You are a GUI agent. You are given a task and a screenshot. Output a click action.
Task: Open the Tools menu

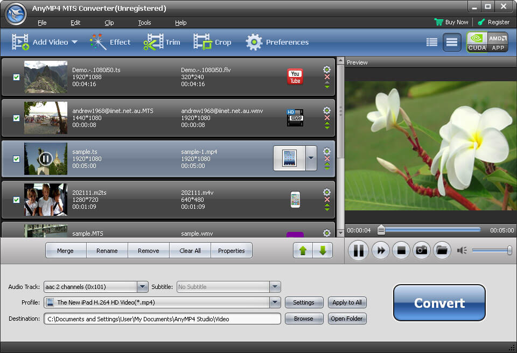pyautogui.click(x=144, y=23)
